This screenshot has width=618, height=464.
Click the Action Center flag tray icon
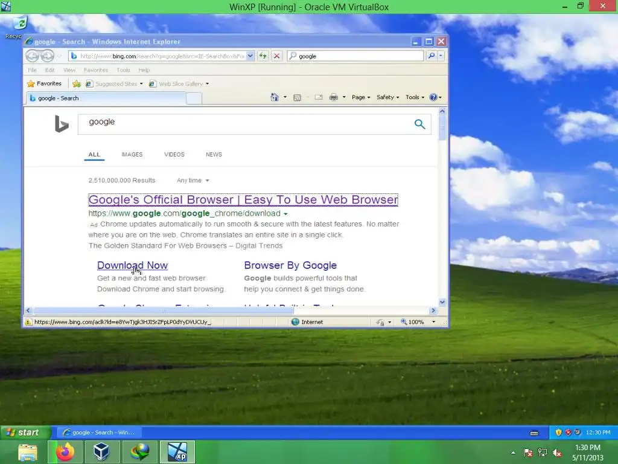point(527,453)
